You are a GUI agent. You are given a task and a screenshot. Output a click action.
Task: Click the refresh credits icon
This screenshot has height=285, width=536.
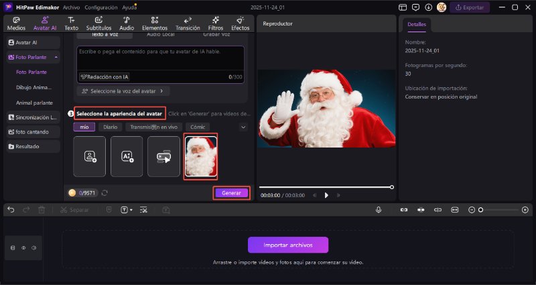(105, 193)
